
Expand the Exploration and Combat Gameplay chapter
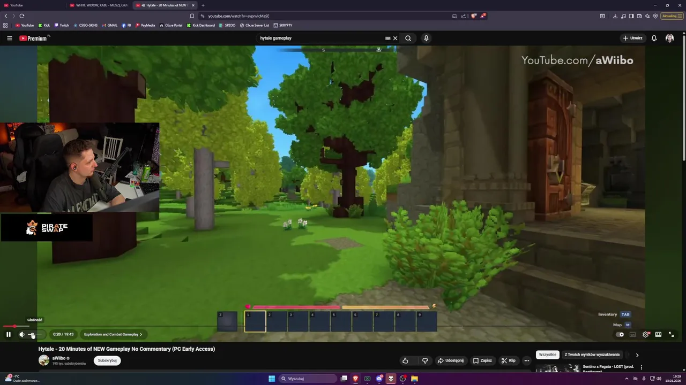[x=113, y=334]
